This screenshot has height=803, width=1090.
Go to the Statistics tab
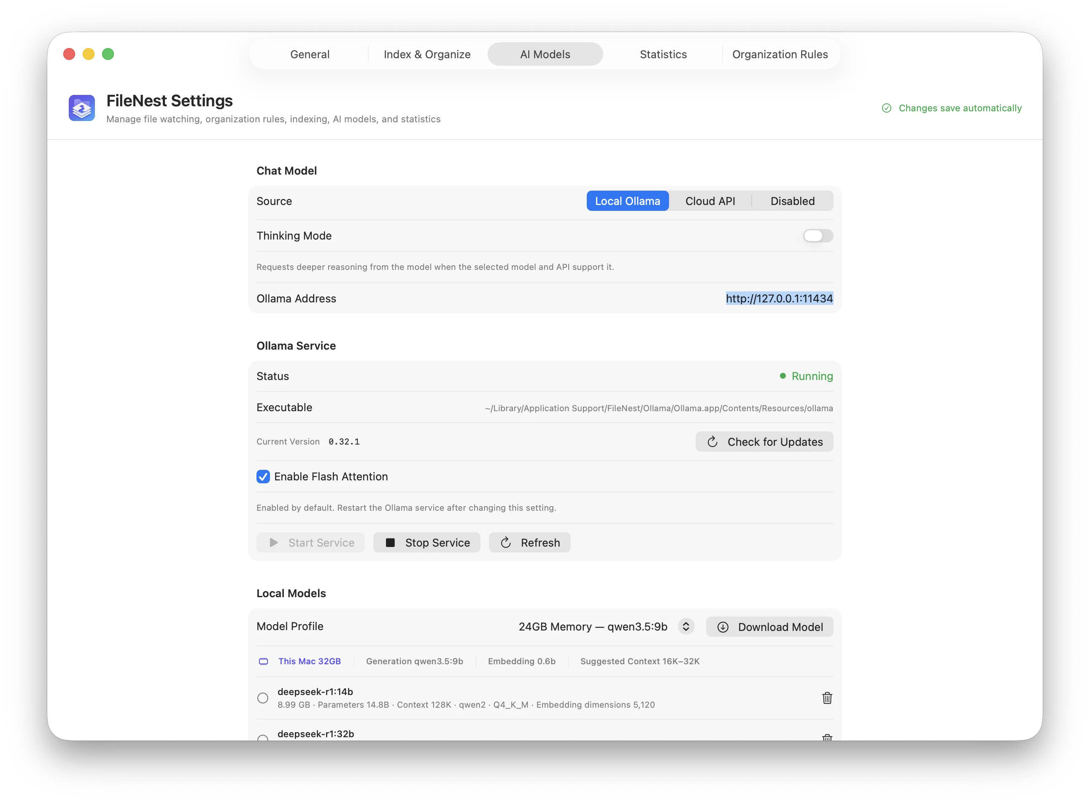coord(663,54)
